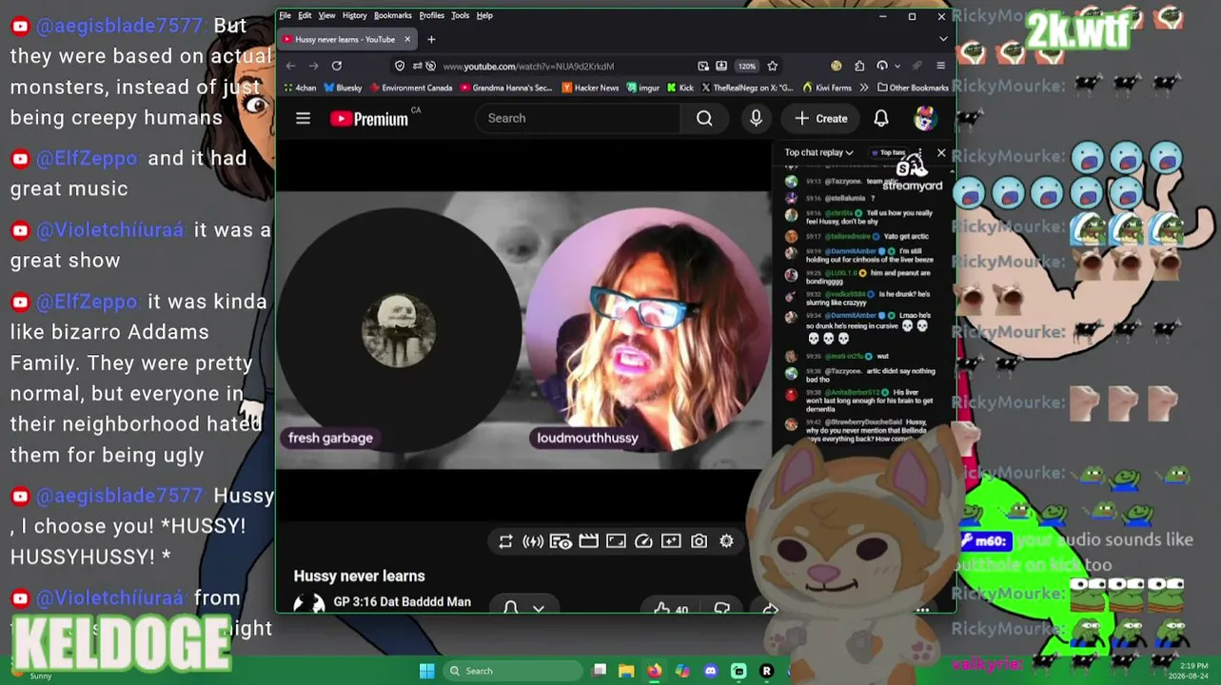The image size is (1221, 685).
Task: Open the imgur bookmark
Action: click(643, 88)
